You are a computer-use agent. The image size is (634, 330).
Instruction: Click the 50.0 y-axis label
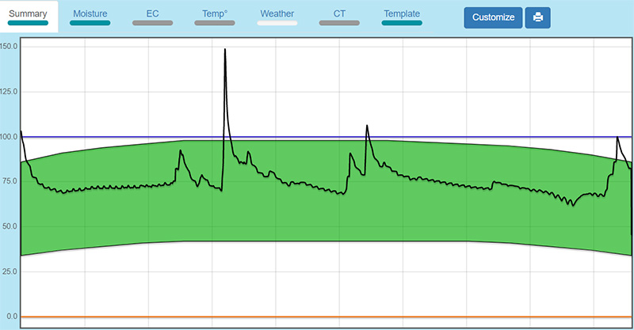pyautogui.click(x=10, y=226)
